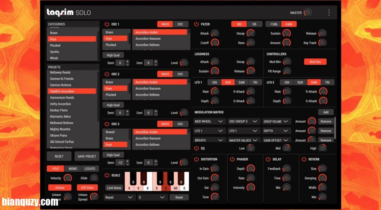Click the Scale Reset button
This screenshot has height=210, width=381.
pos(179,197)
